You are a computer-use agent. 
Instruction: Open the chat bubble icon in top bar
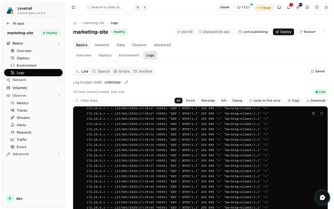[307, 7]
